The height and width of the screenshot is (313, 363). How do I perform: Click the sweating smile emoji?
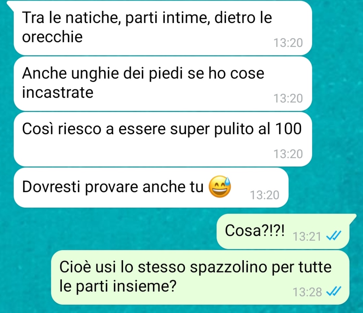click(220, 186)
